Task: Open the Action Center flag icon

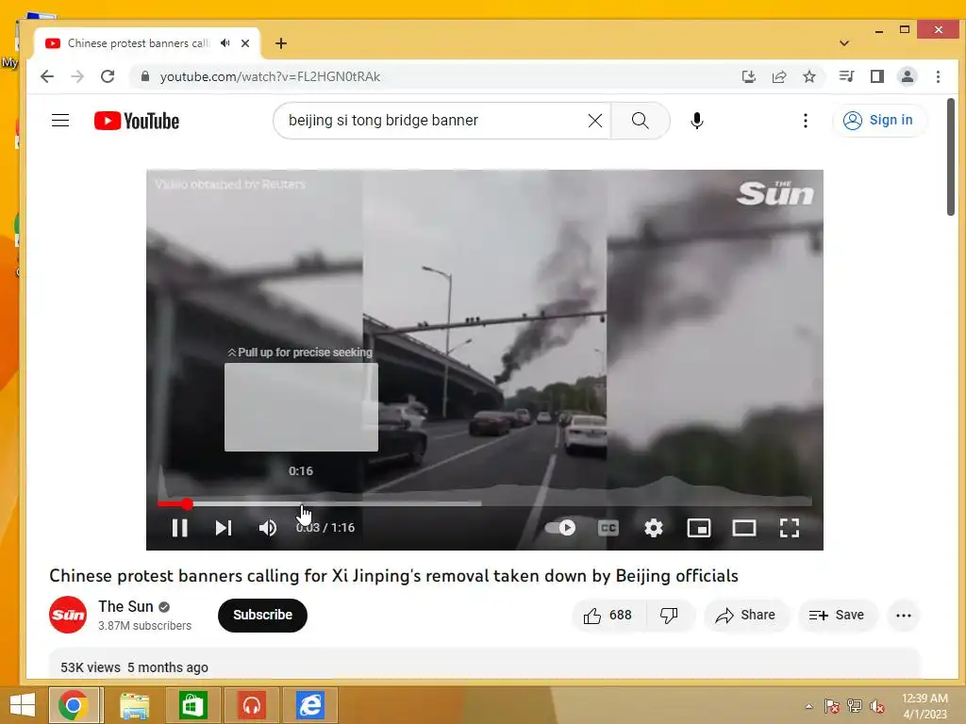Action: [x=831, y=706]
